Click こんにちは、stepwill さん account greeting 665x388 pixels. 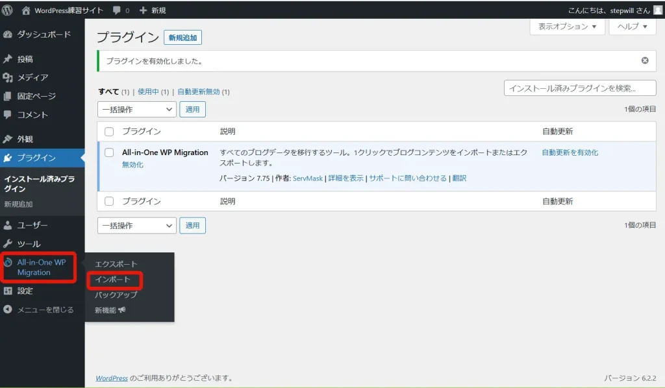click(609, 10)
